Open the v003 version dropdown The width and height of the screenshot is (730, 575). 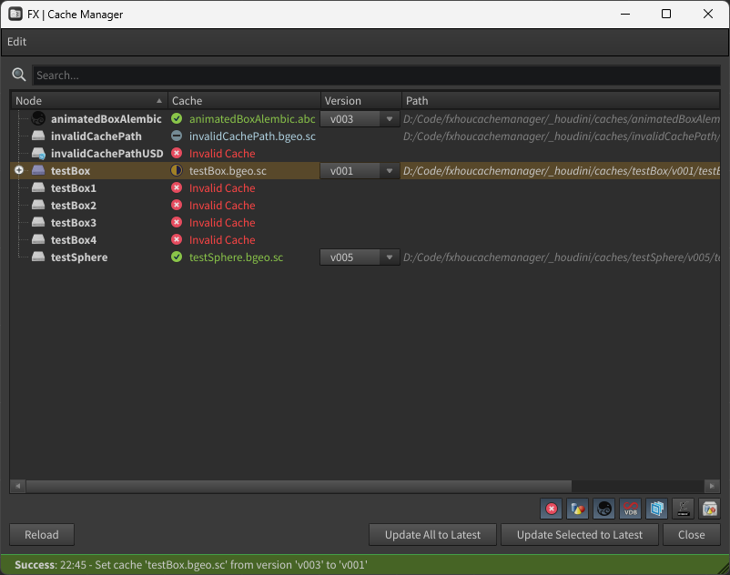(x=360, y=119)
